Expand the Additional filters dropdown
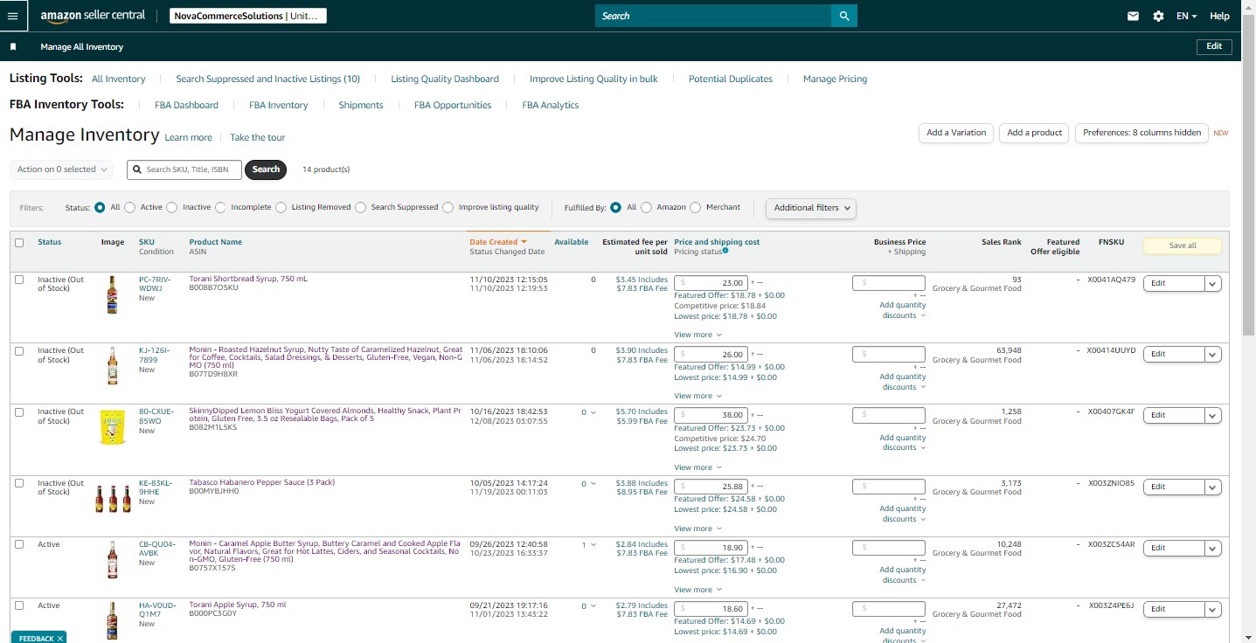 [810, 208]
